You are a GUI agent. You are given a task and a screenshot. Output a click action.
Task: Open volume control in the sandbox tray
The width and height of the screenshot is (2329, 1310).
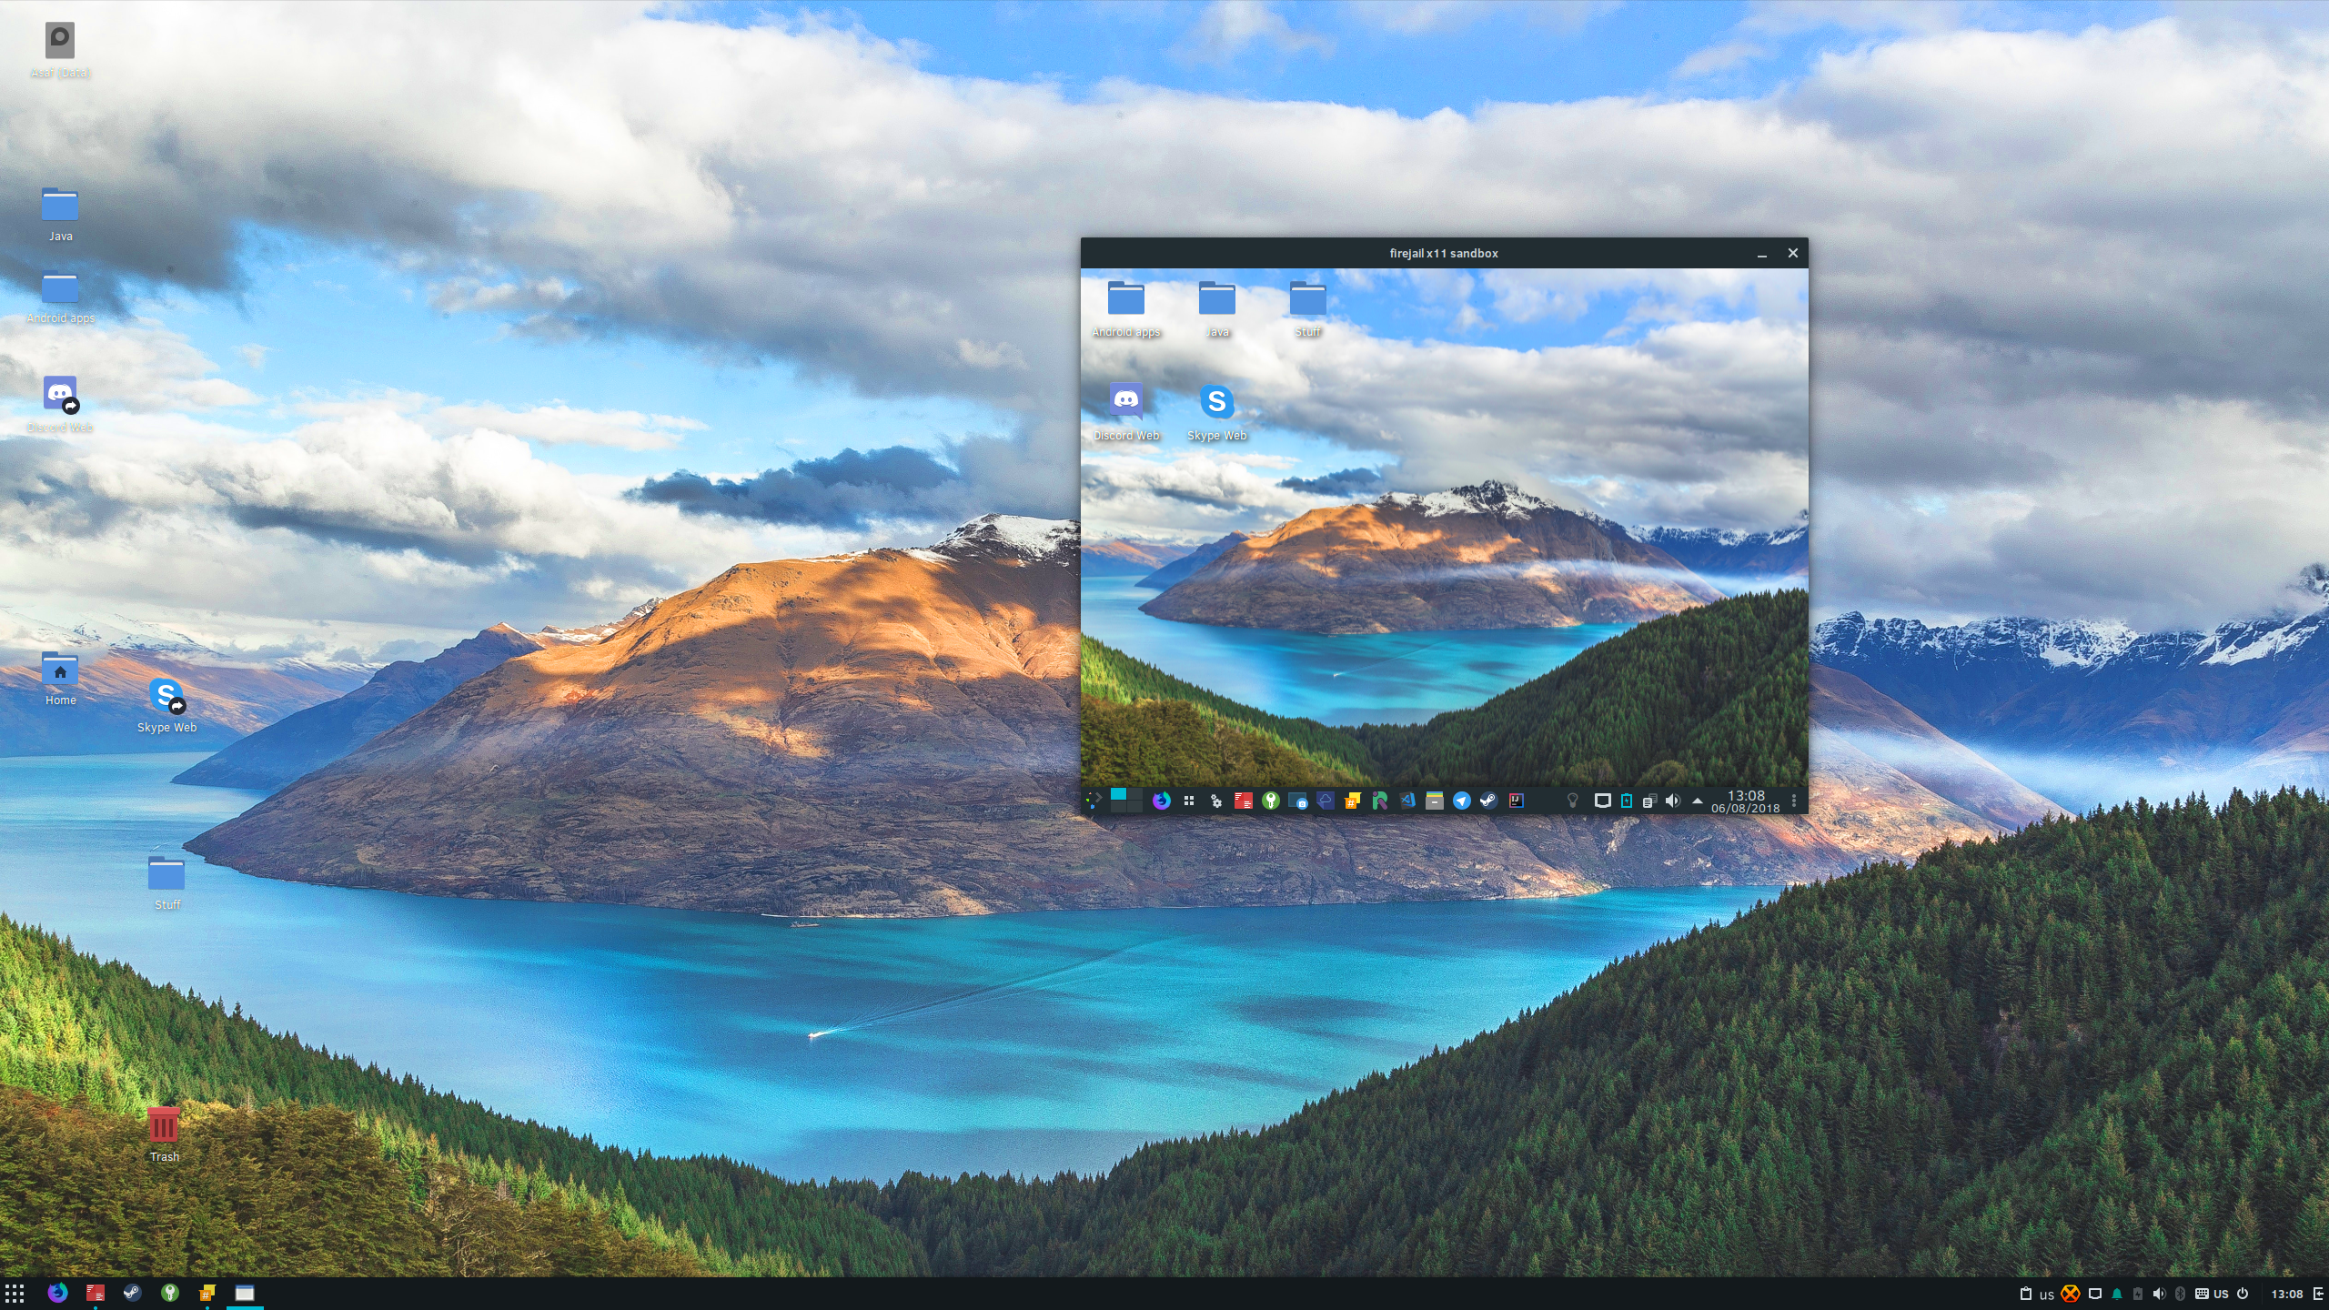[1673, 801]
